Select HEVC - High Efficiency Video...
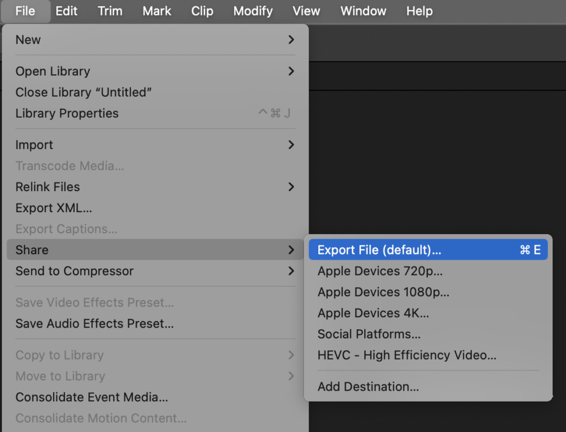 pyautogui.click(x=428, y=355)
